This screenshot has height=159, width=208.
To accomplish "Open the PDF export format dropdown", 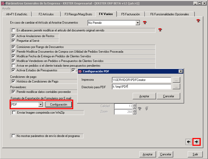I will (x=41, y=105).
